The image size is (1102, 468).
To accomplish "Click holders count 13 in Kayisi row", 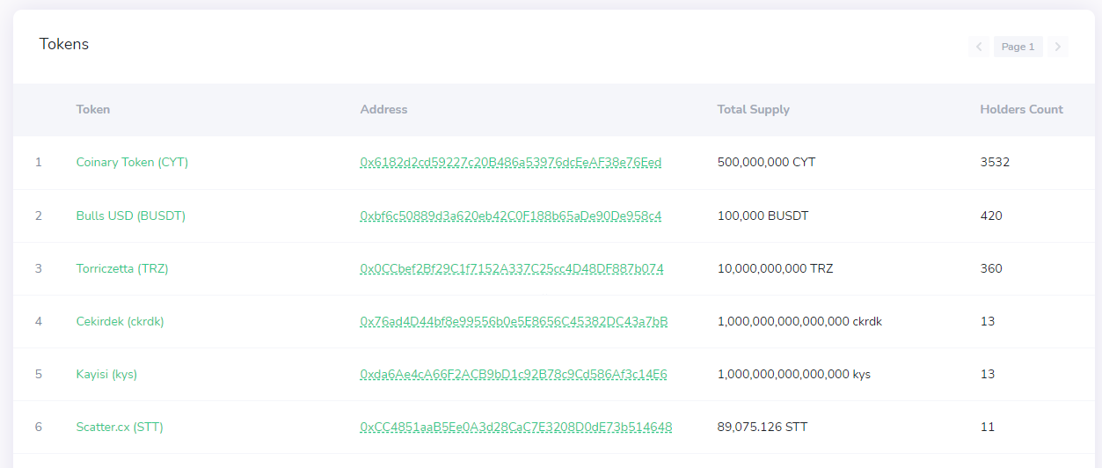I will pos(988,374).
